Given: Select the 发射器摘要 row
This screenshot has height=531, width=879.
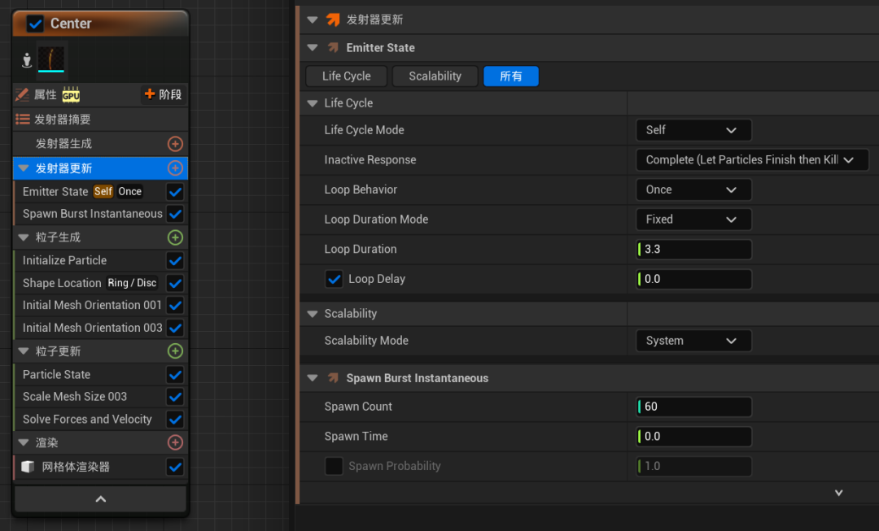Looking at the screenshot, I should click(x=100, y=120).
